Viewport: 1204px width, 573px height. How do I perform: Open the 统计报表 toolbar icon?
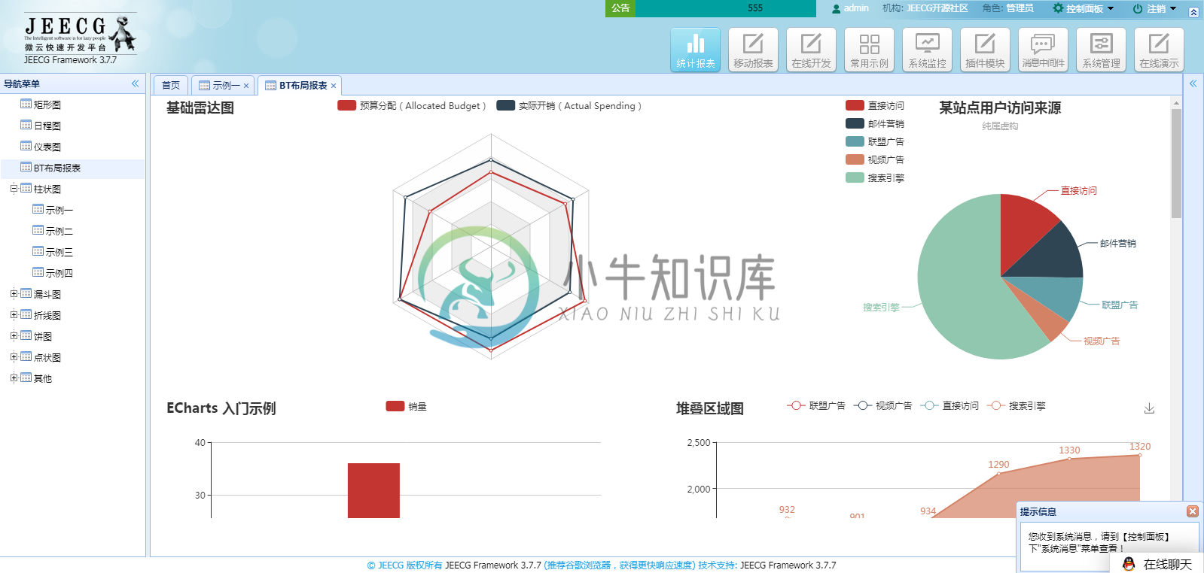(696, 50)
